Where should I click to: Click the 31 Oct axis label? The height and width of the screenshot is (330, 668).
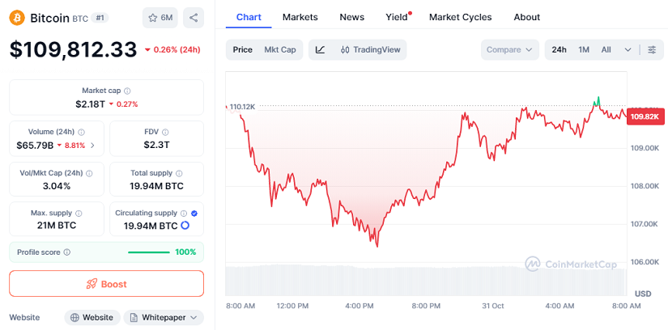493,306
